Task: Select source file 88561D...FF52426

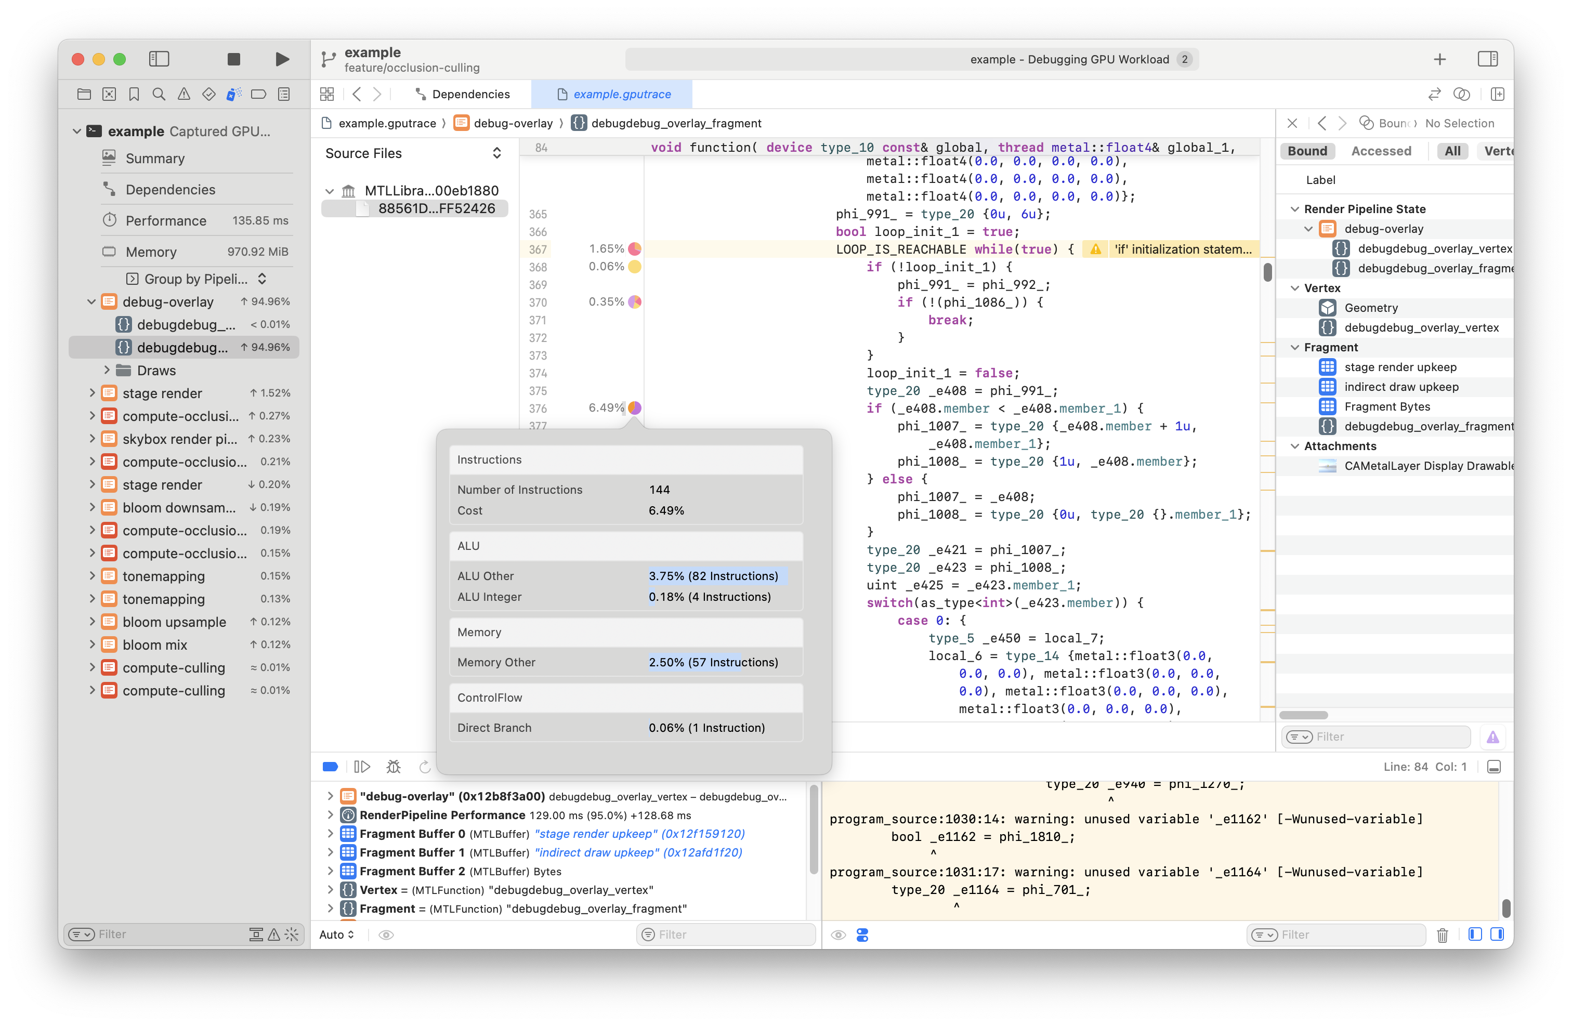Action: point(415,208)
